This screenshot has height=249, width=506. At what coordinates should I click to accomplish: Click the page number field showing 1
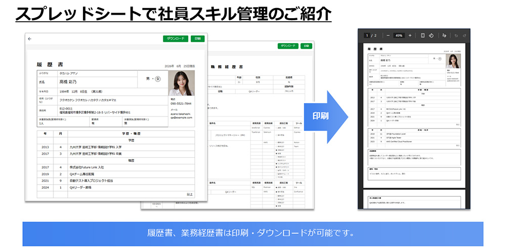coord(366,35)
